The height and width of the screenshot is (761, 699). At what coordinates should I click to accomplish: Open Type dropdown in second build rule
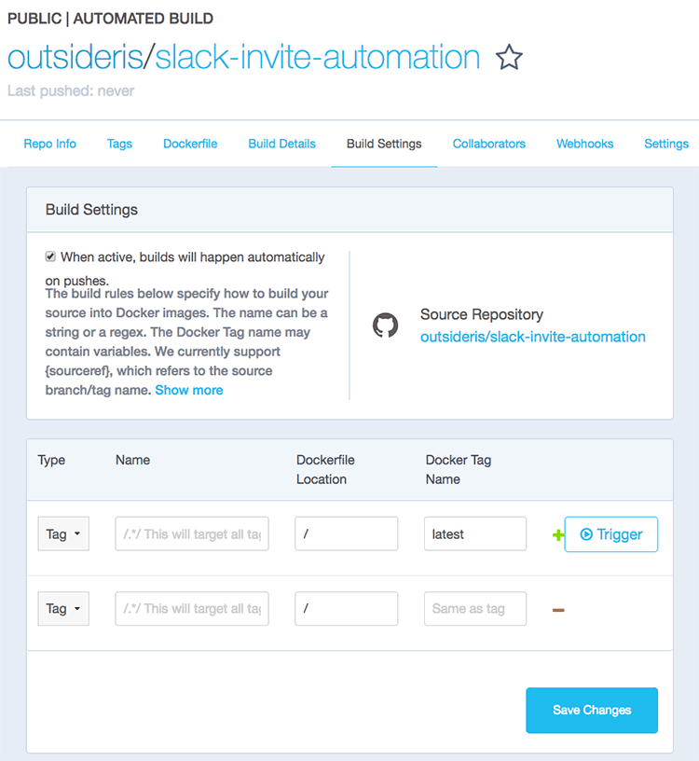pyautogui.click(x=63, y=608)
